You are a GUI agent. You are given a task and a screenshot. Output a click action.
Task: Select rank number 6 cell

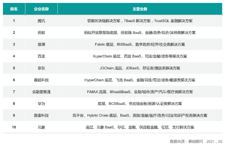14,80
